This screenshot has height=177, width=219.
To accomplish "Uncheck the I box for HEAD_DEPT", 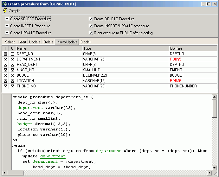I will (x=5, y=65).
